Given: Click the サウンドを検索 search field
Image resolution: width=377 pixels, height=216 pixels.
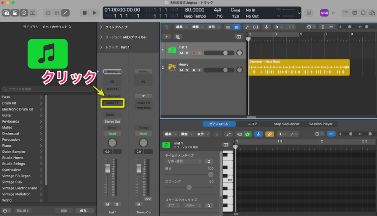Looking at the screenshot, I should (47, 89).
